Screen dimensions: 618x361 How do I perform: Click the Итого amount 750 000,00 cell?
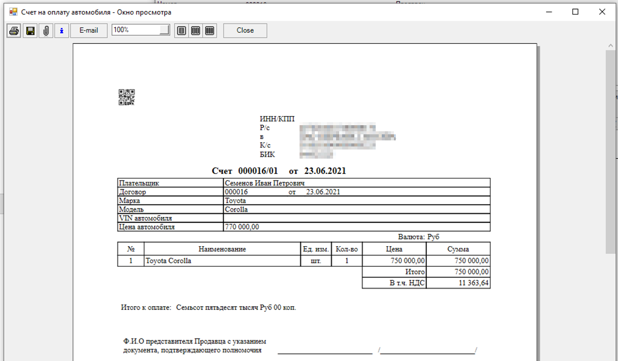458,272
